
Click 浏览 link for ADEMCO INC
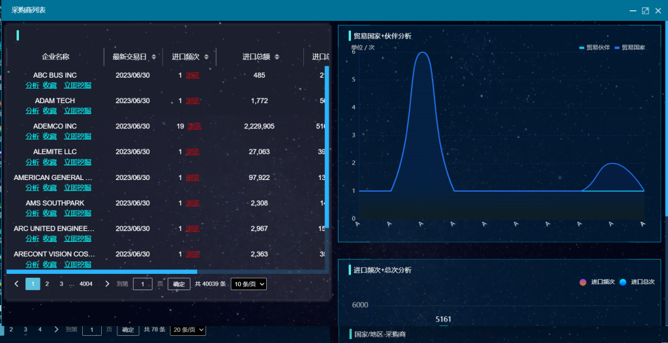[194, 126]
